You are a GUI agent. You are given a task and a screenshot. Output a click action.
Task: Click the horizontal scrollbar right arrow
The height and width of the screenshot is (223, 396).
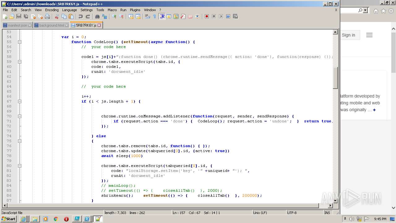click(x=330, y=205)
